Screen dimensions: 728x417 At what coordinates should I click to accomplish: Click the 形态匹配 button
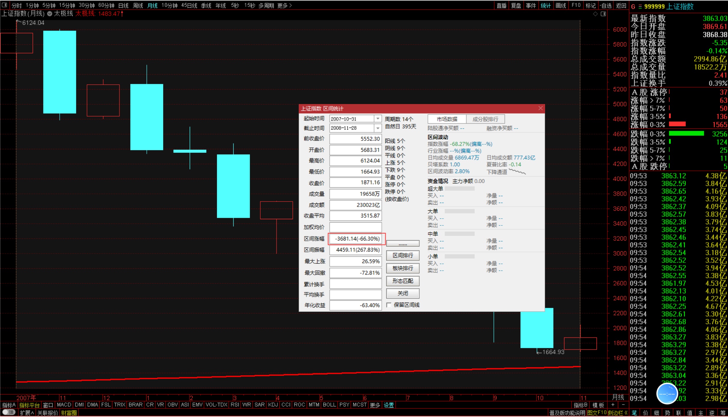pos(403,281)
